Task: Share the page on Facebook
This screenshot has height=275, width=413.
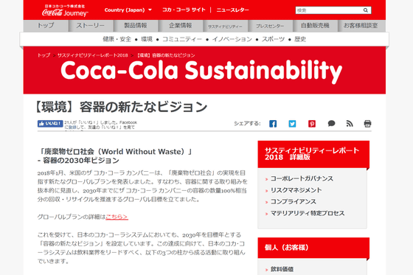Action: click(273, 124)
